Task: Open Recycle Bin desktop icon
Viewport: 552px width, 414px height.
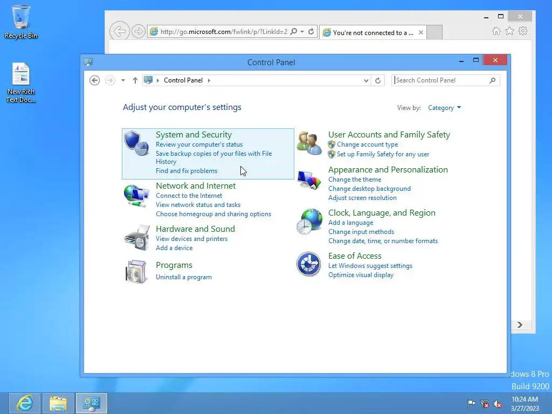Action: tap(21, 22)
